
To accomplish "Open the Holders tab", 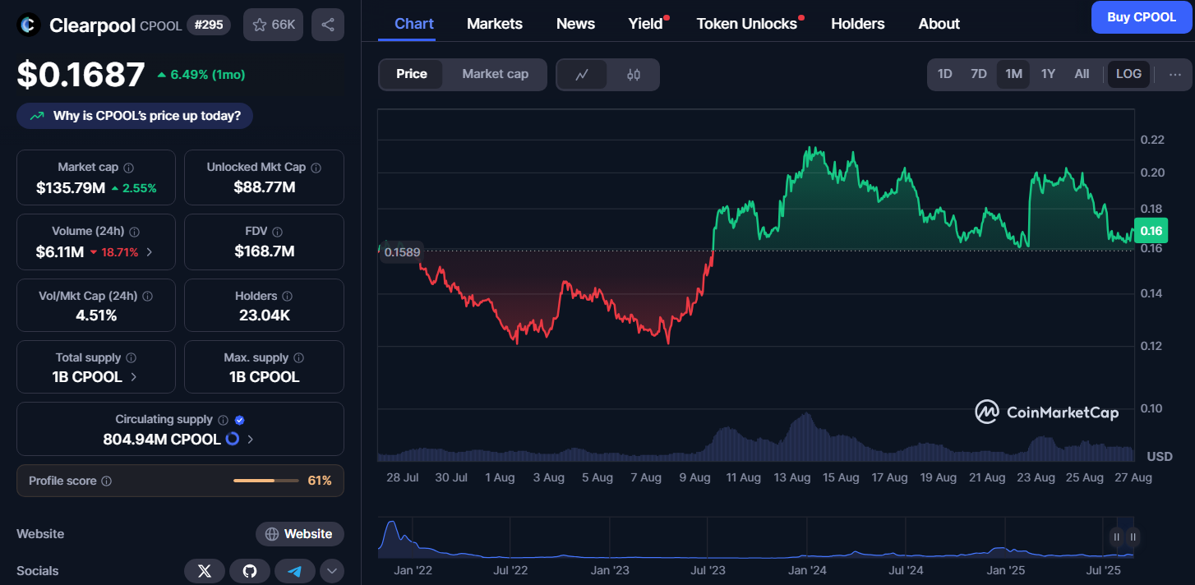I will 858,24.
